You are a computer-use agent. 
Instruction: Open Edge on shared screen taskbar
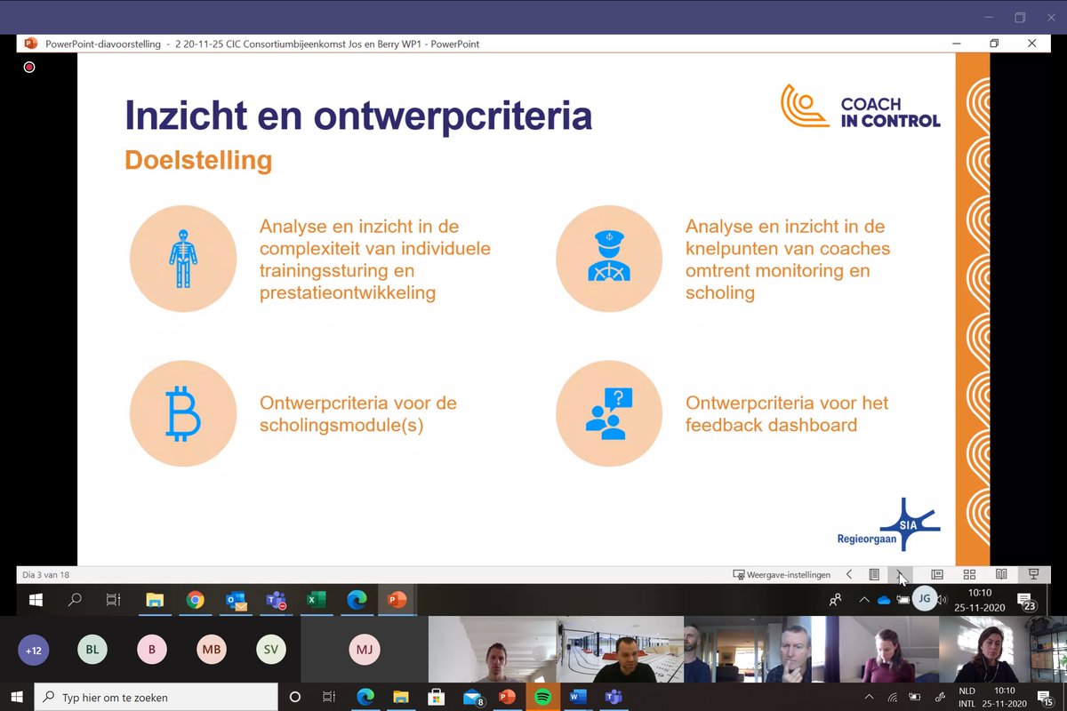(x=357, y=600)
